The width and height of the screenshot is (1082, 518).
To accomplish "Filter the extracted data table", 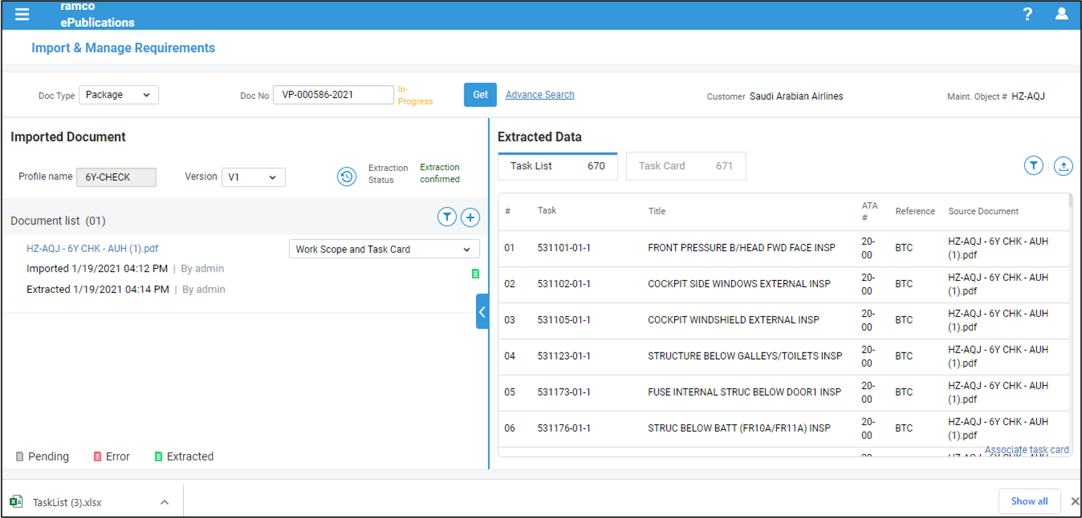I will (1033, 166).
